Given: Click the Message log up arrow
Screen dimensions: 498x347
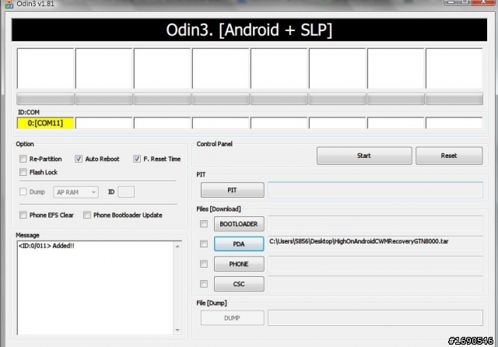Looking at the screenshot, I should point(177,247).
